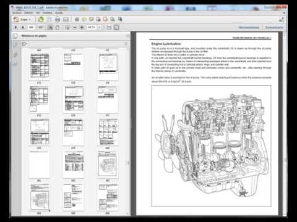Click the page thumbnails panel icon

(15, 36)
